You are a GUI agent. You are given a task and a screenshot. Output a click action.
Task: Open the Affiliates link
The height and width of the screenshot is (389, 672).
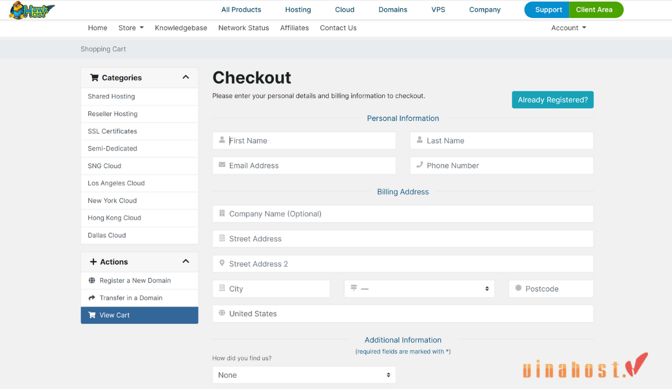tap(295, 27)
